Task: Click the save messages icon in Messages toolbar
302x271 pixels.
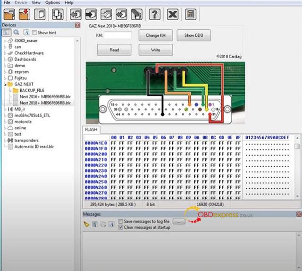Action: [94, 224]
